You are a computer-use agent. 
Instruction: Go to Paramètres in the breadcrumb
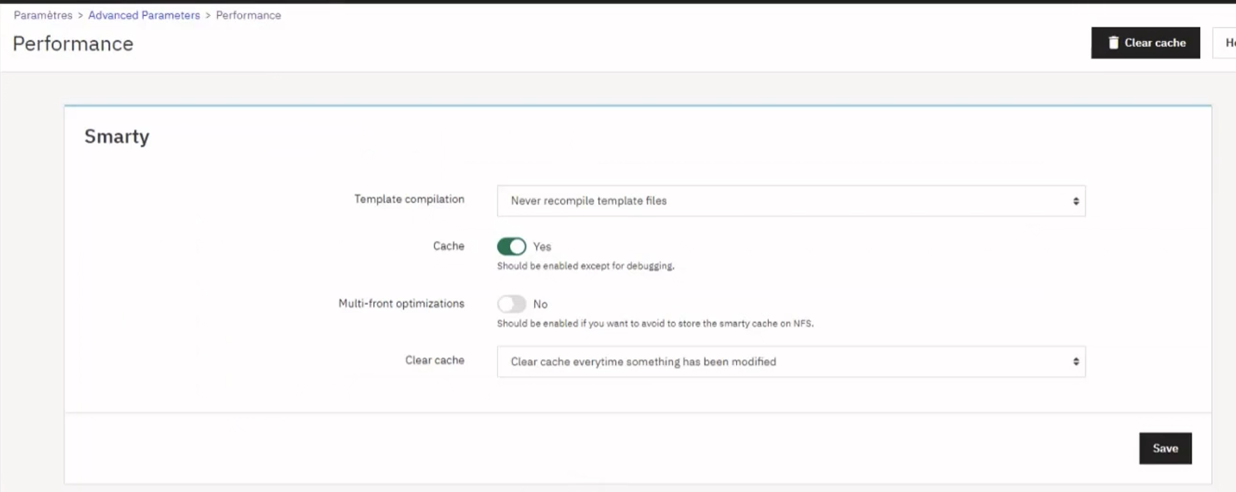43,15
